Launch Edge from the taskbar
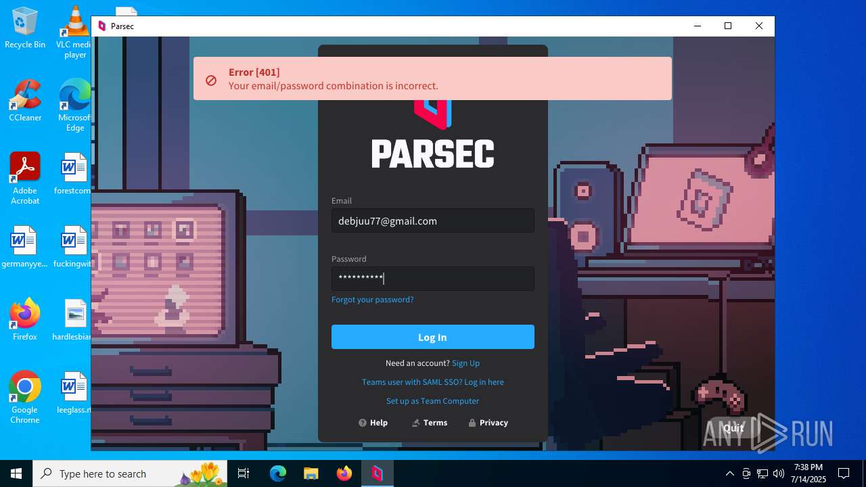 click(278, 473)
